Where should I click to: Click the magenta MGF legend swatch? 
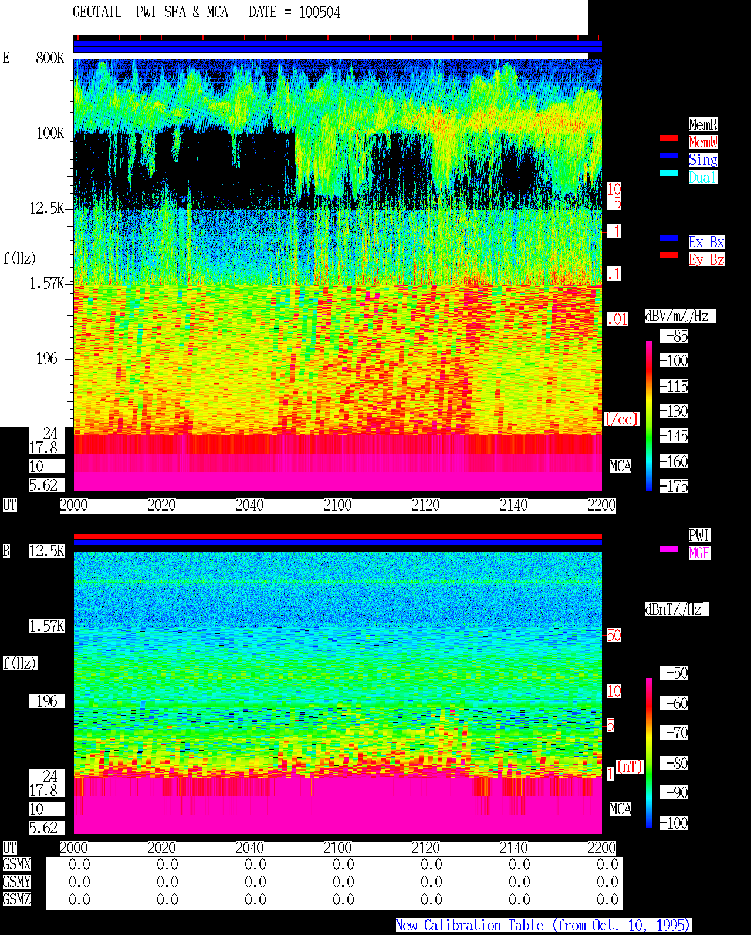pyautogui.click(x=669, y=549)
